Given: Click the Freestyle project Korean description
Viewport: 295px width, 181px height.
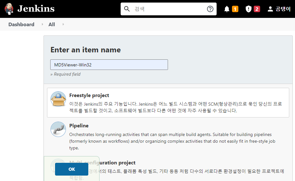Looking at the screenshot, I should (176, 107).
